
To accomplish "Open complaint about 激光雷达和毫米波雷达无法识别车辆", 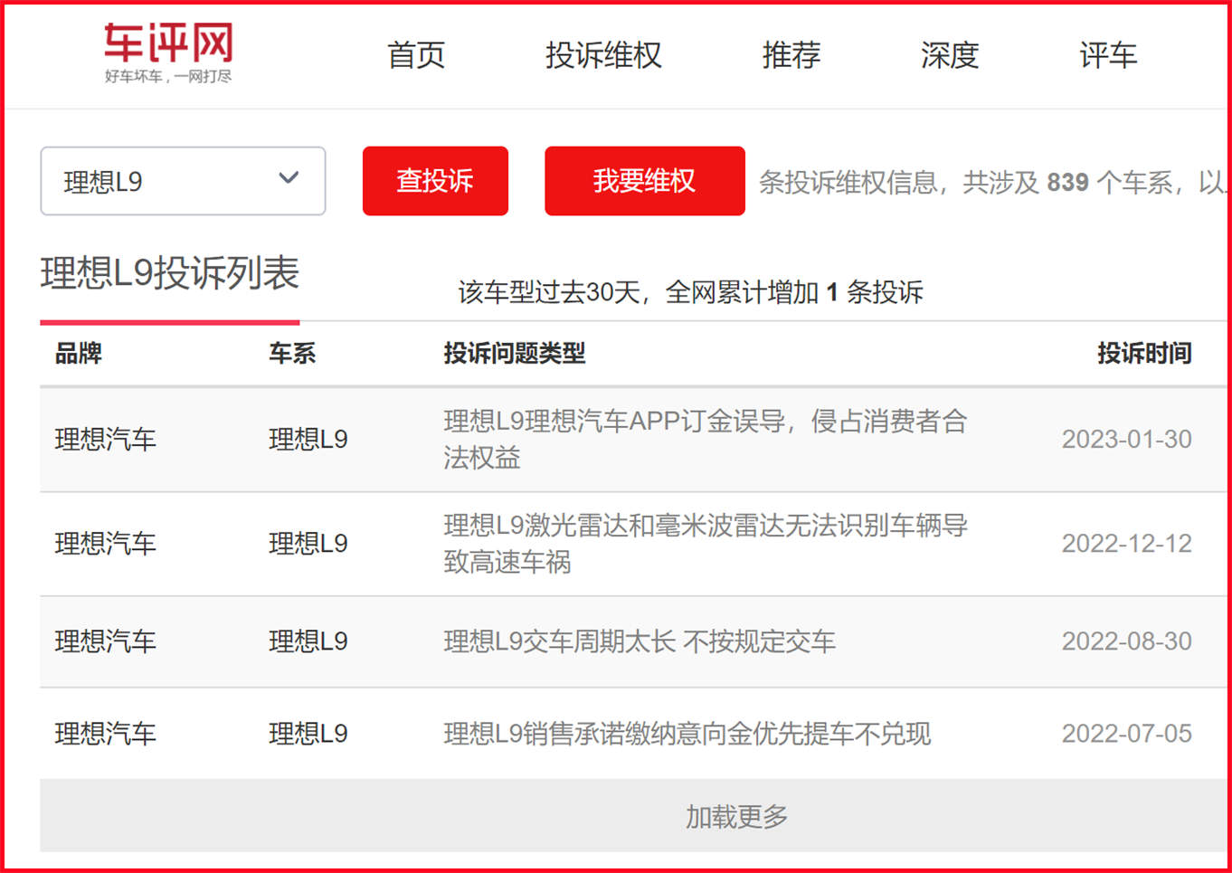I will 706,544.
